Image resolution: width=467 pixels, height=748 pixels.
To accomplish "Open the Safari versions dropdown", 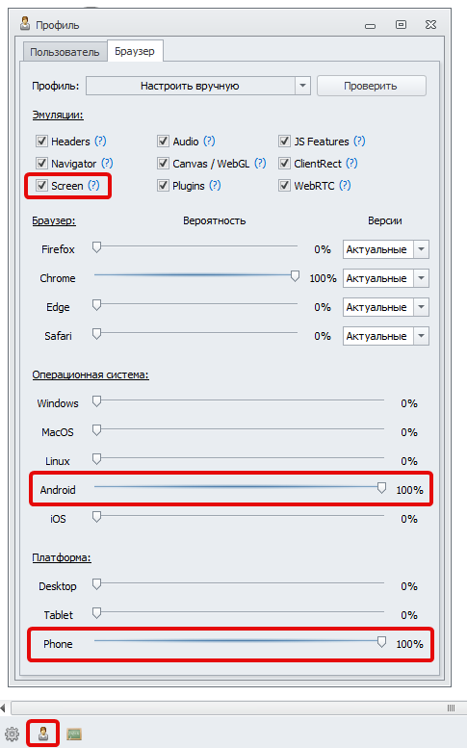I will [421, 336].
